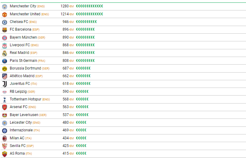Click the Leicester City club crest
Screen dimensions: 246x158
(x=5, y=123)
